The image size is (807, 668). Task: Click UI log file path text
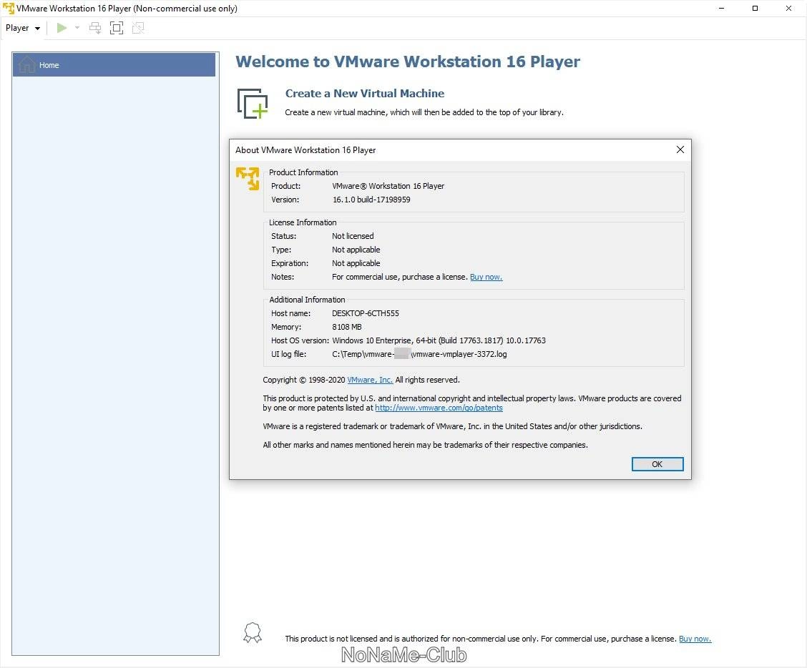[419, 354]
